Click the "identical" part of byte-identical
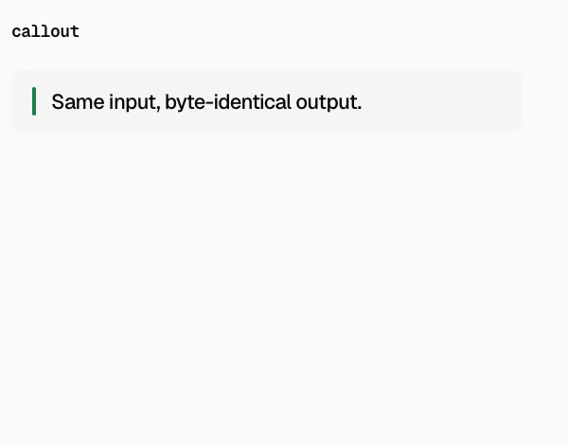This screenshot has height=445, width=568. (x=253, y=102)
